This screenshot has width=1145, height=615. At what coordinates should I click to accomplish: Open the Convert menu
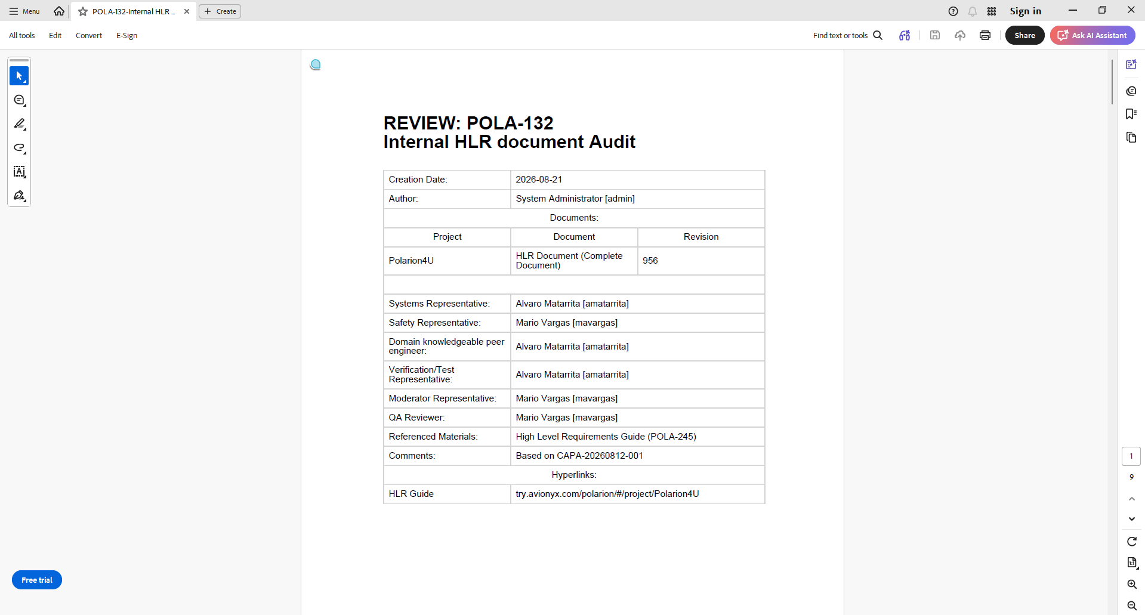(x=89, y=36)
